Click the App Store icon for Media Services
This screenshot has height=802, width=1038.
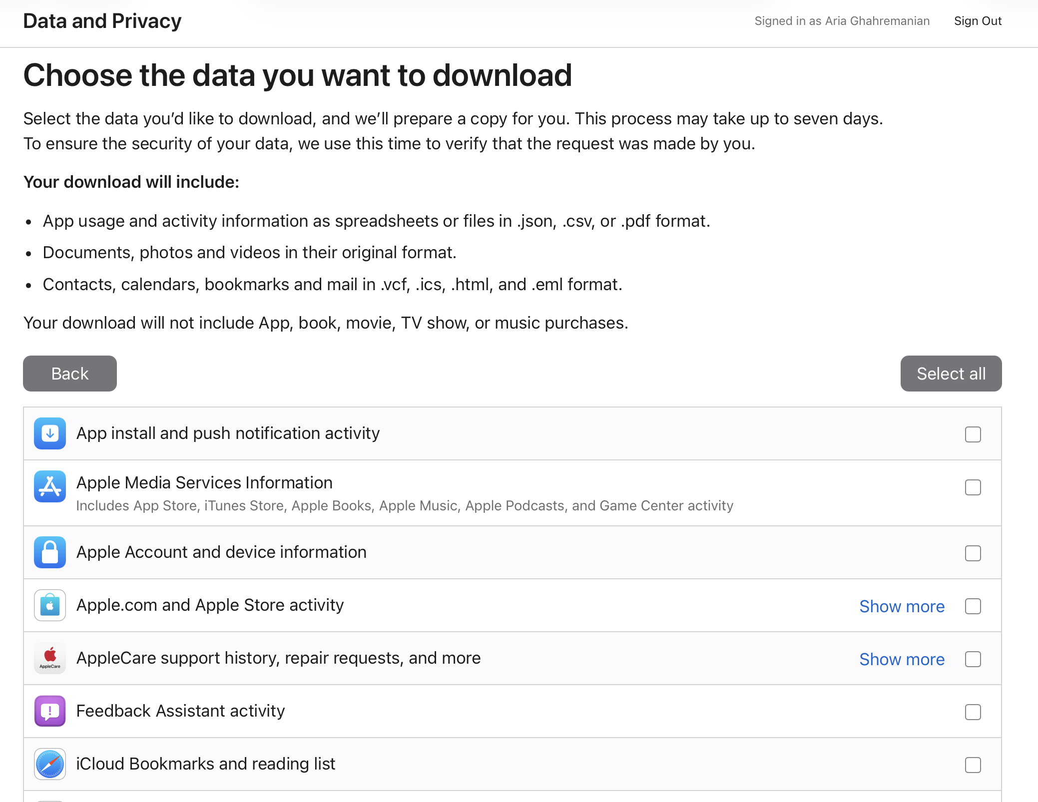[50, 486]
